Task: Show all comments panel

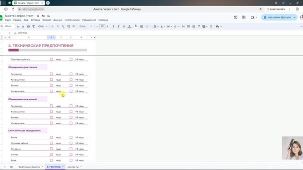Action: [x=243, y=17]
